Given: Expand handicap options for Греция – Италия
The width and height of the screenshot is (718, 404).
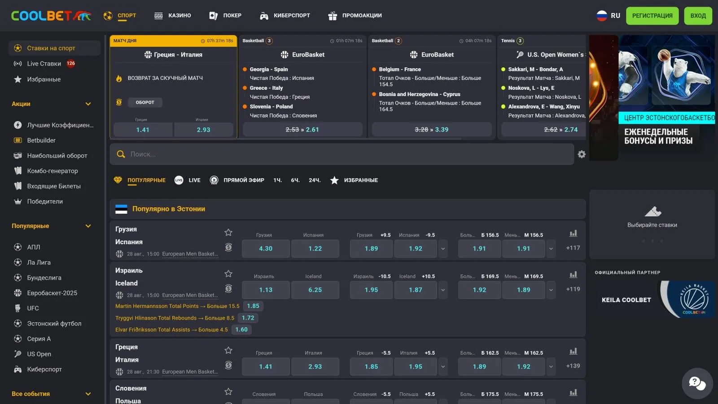Looking at the screenshot, I should click(x=443, y=367).
